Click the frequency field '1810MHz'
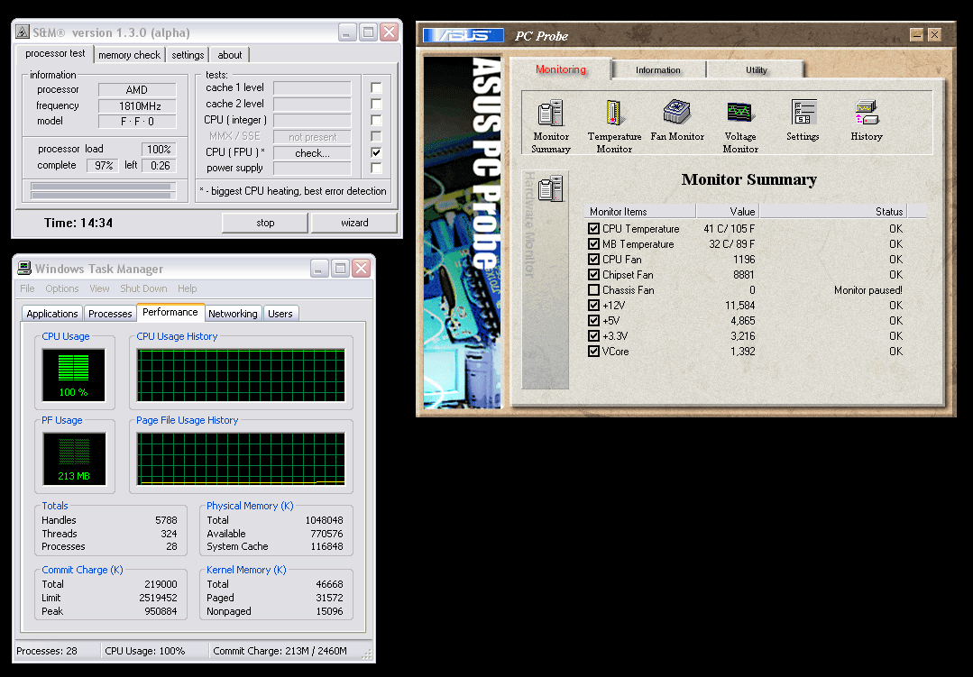This screenshot has height=677, width=973. (x=138, y=106)
